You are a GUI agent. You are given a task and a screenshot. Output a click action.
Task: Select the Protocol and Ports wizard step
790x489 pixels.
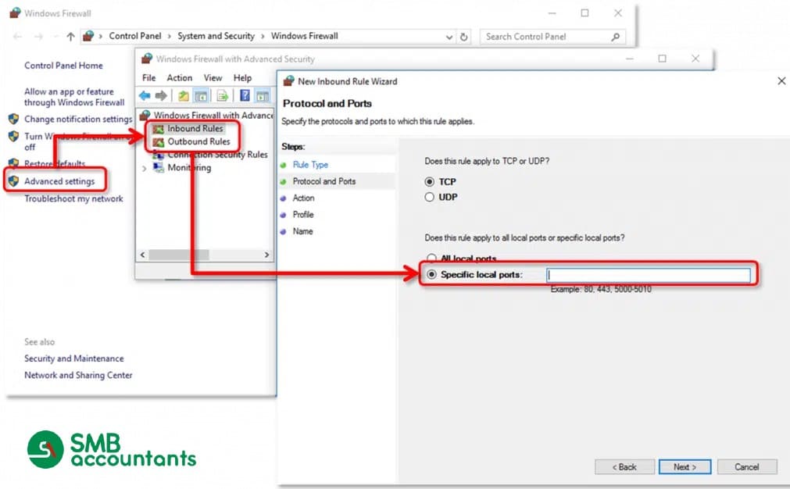324,181
